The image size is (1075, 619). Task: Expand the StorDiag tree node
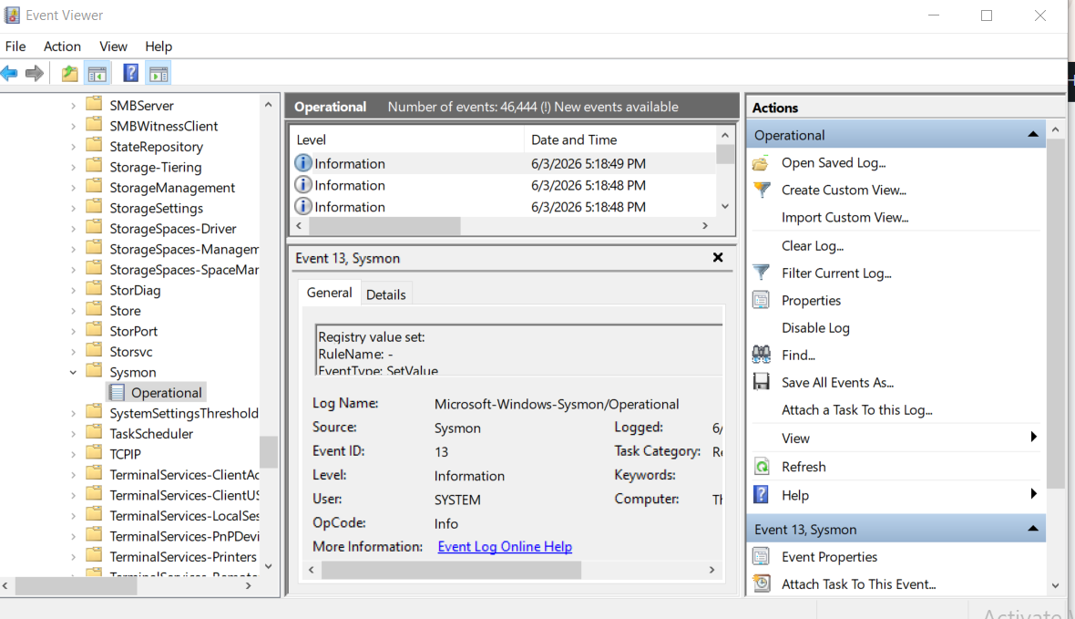coord(73,290)
